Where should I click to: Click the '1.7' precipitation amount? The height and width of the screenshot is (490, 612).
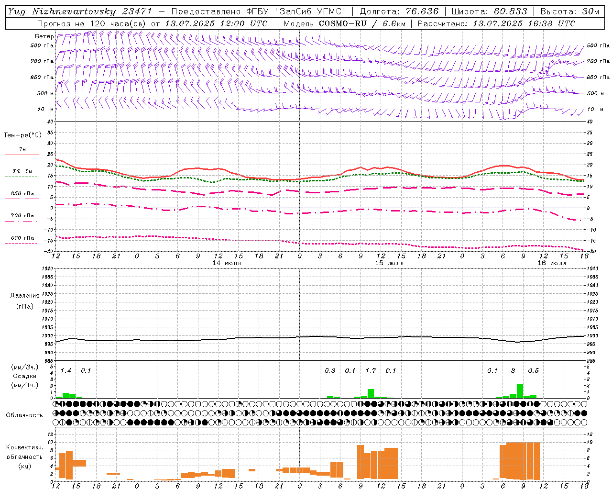371,371
